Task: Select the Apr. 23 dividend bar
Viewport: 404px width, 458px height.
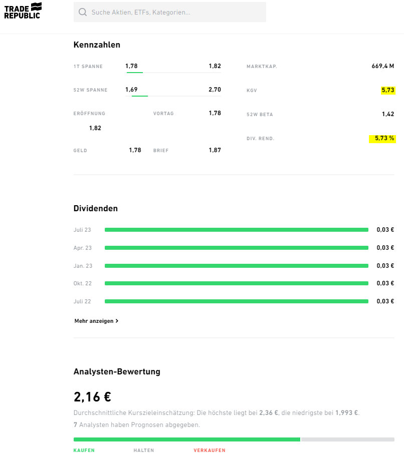Action: 236,248
